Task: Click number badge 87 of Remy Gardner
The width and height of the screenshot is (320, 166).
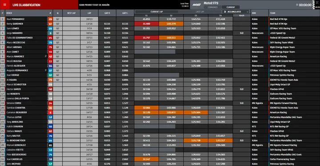Action: [50, 24]
